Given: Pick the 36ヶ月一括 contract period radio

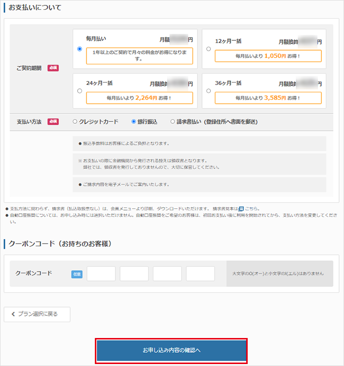Looking at the screenshot, I should click(x=208, y=91).
